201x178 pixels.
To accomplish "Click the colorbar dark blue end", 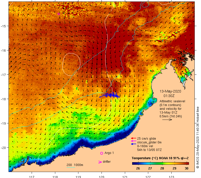I will (134, 163).
